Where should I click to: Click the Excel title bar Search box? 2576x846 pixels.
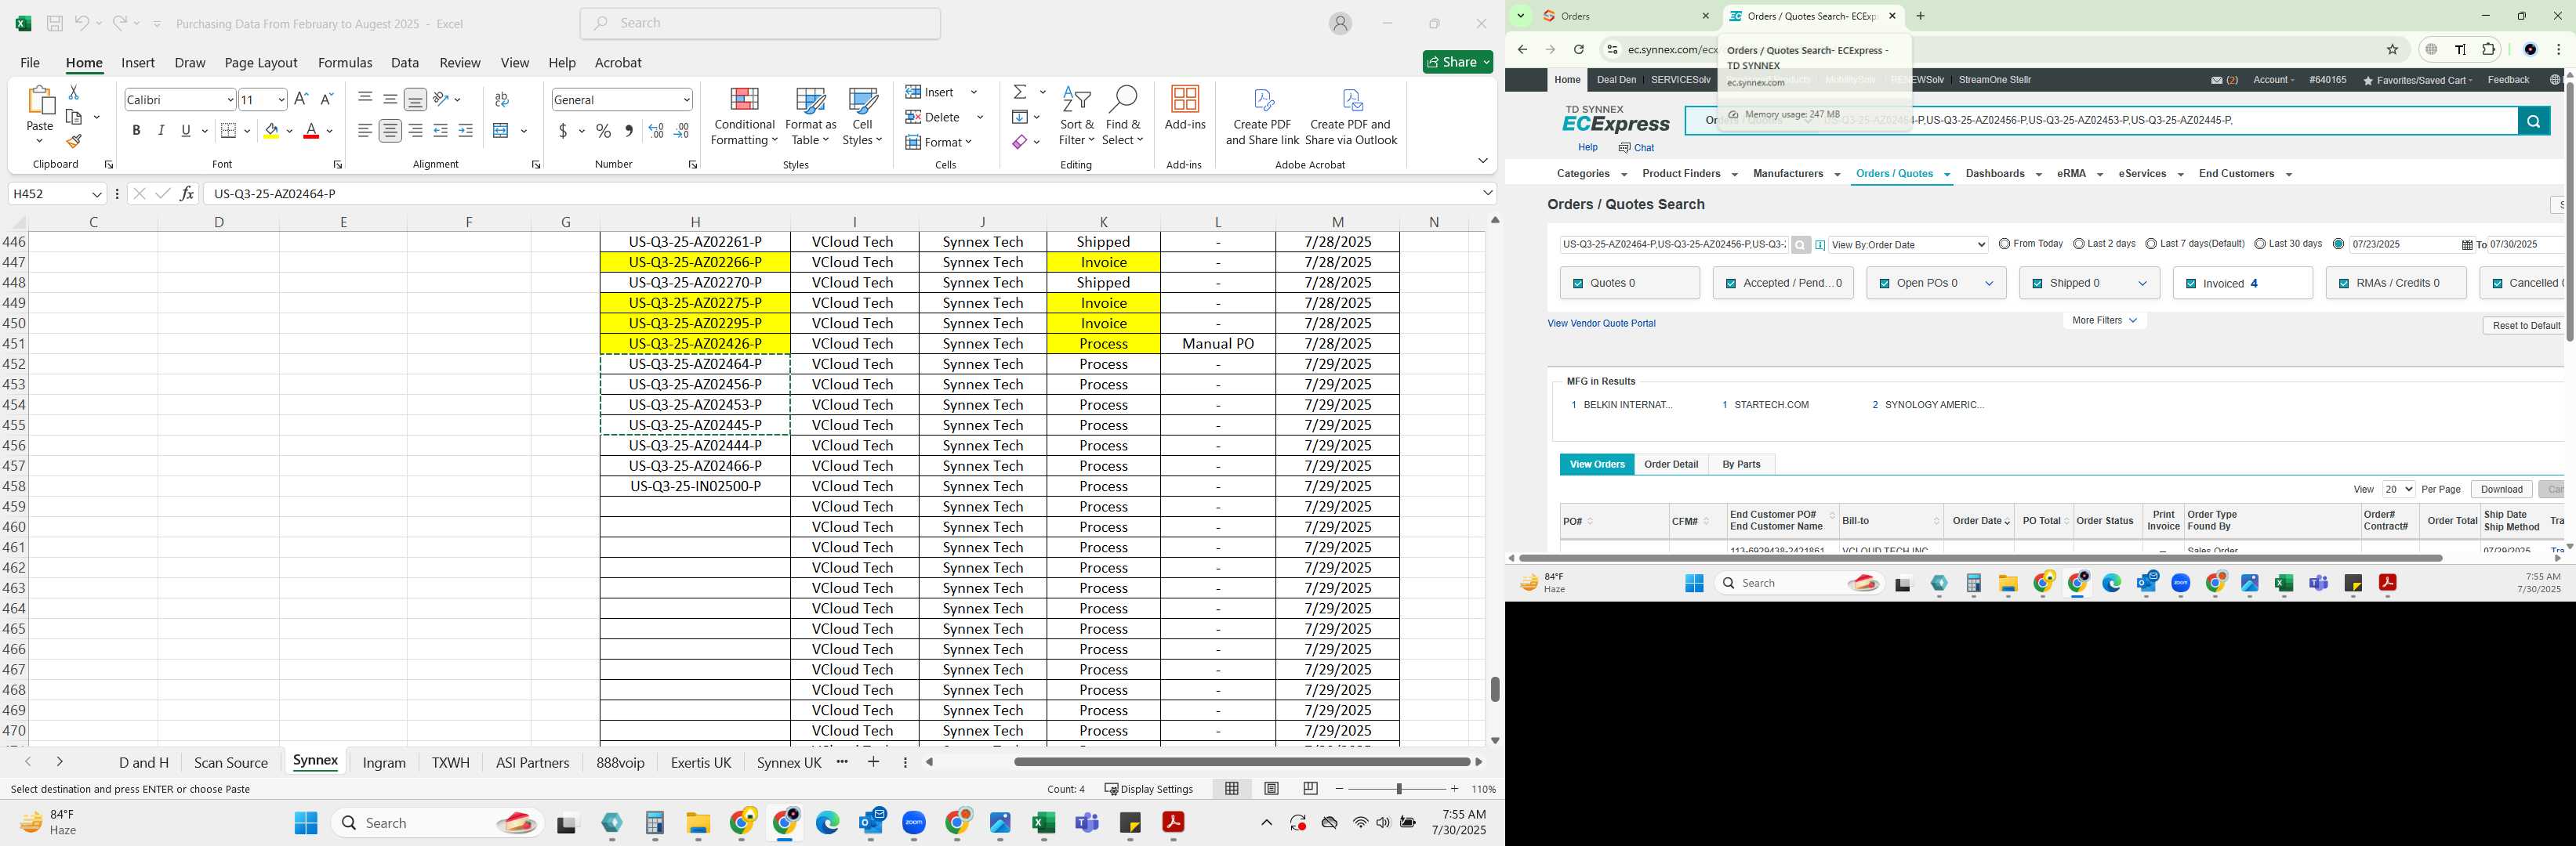(760, 23)
